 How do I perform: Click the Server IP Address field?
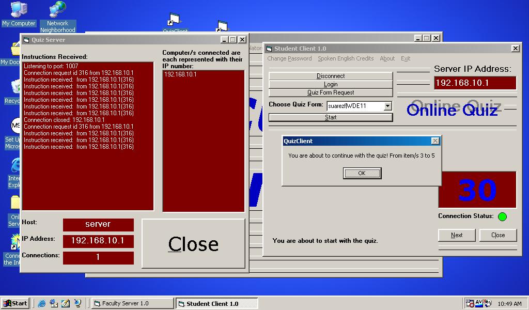click(475, 83)
